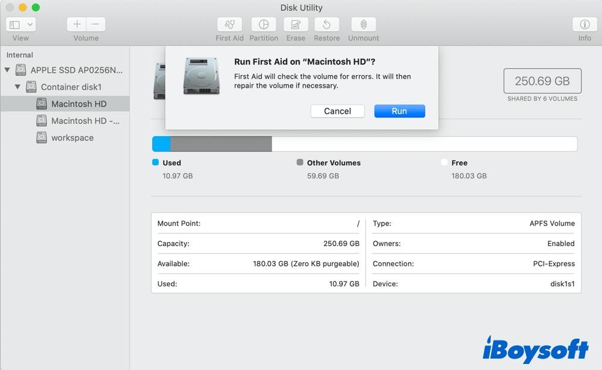Image resolution: width=602 pixels, height=370 pixels.
Task: Select Container disk1 in sidebar
Action: (71, 87)
